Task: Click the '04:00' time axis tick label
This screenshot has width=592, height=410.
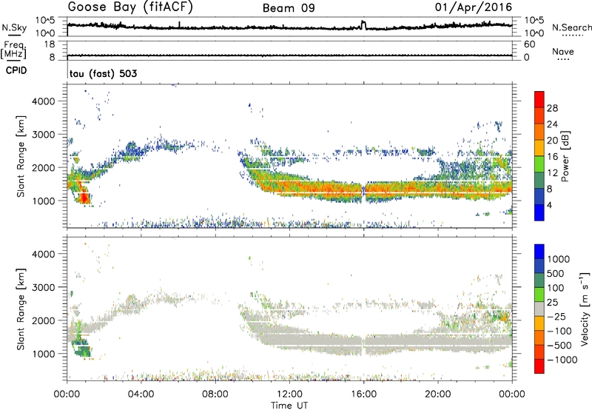Action: (x=141, y=394)
